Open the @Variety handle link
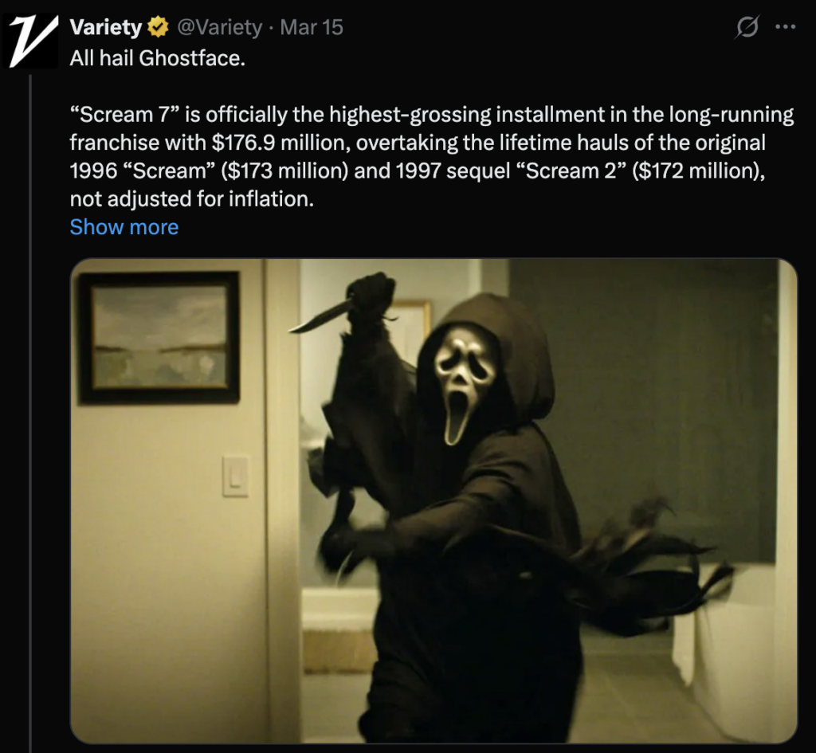816x753 pixels. [x=220, y=27]
